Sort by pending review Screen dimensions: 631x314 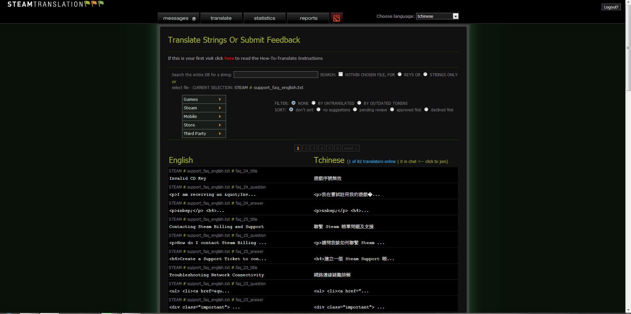355,109
